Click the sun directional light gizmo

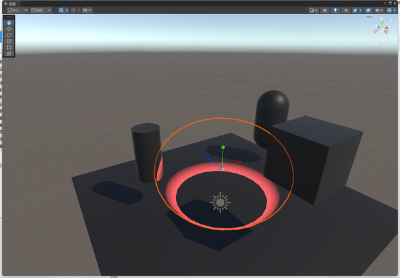[220, 203]
